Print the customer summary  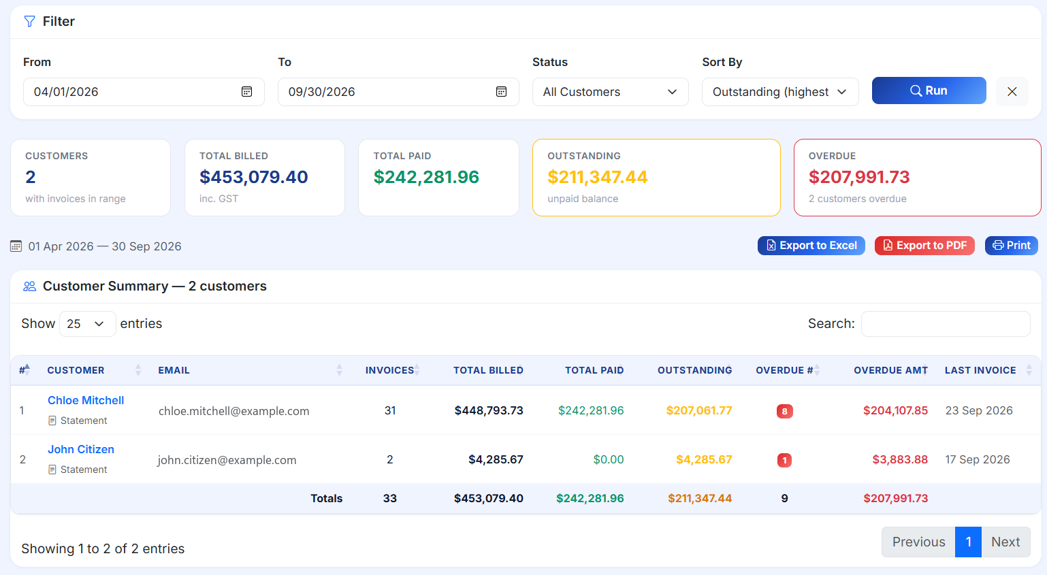tap(1012, 246)
